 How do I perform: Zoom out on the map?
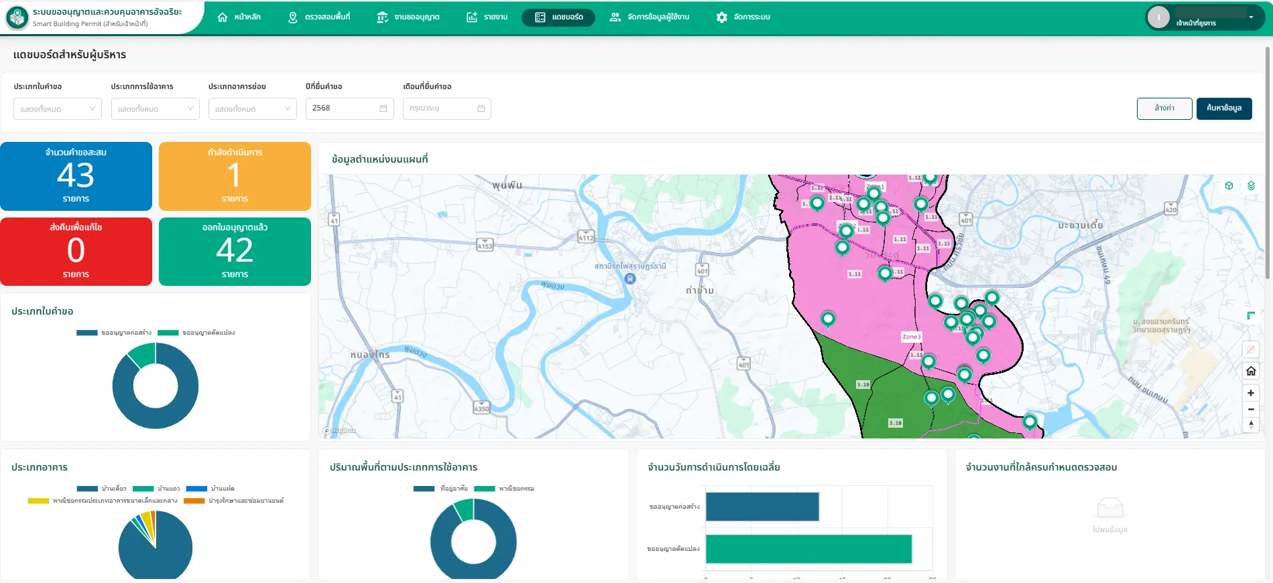[1251, 409]
